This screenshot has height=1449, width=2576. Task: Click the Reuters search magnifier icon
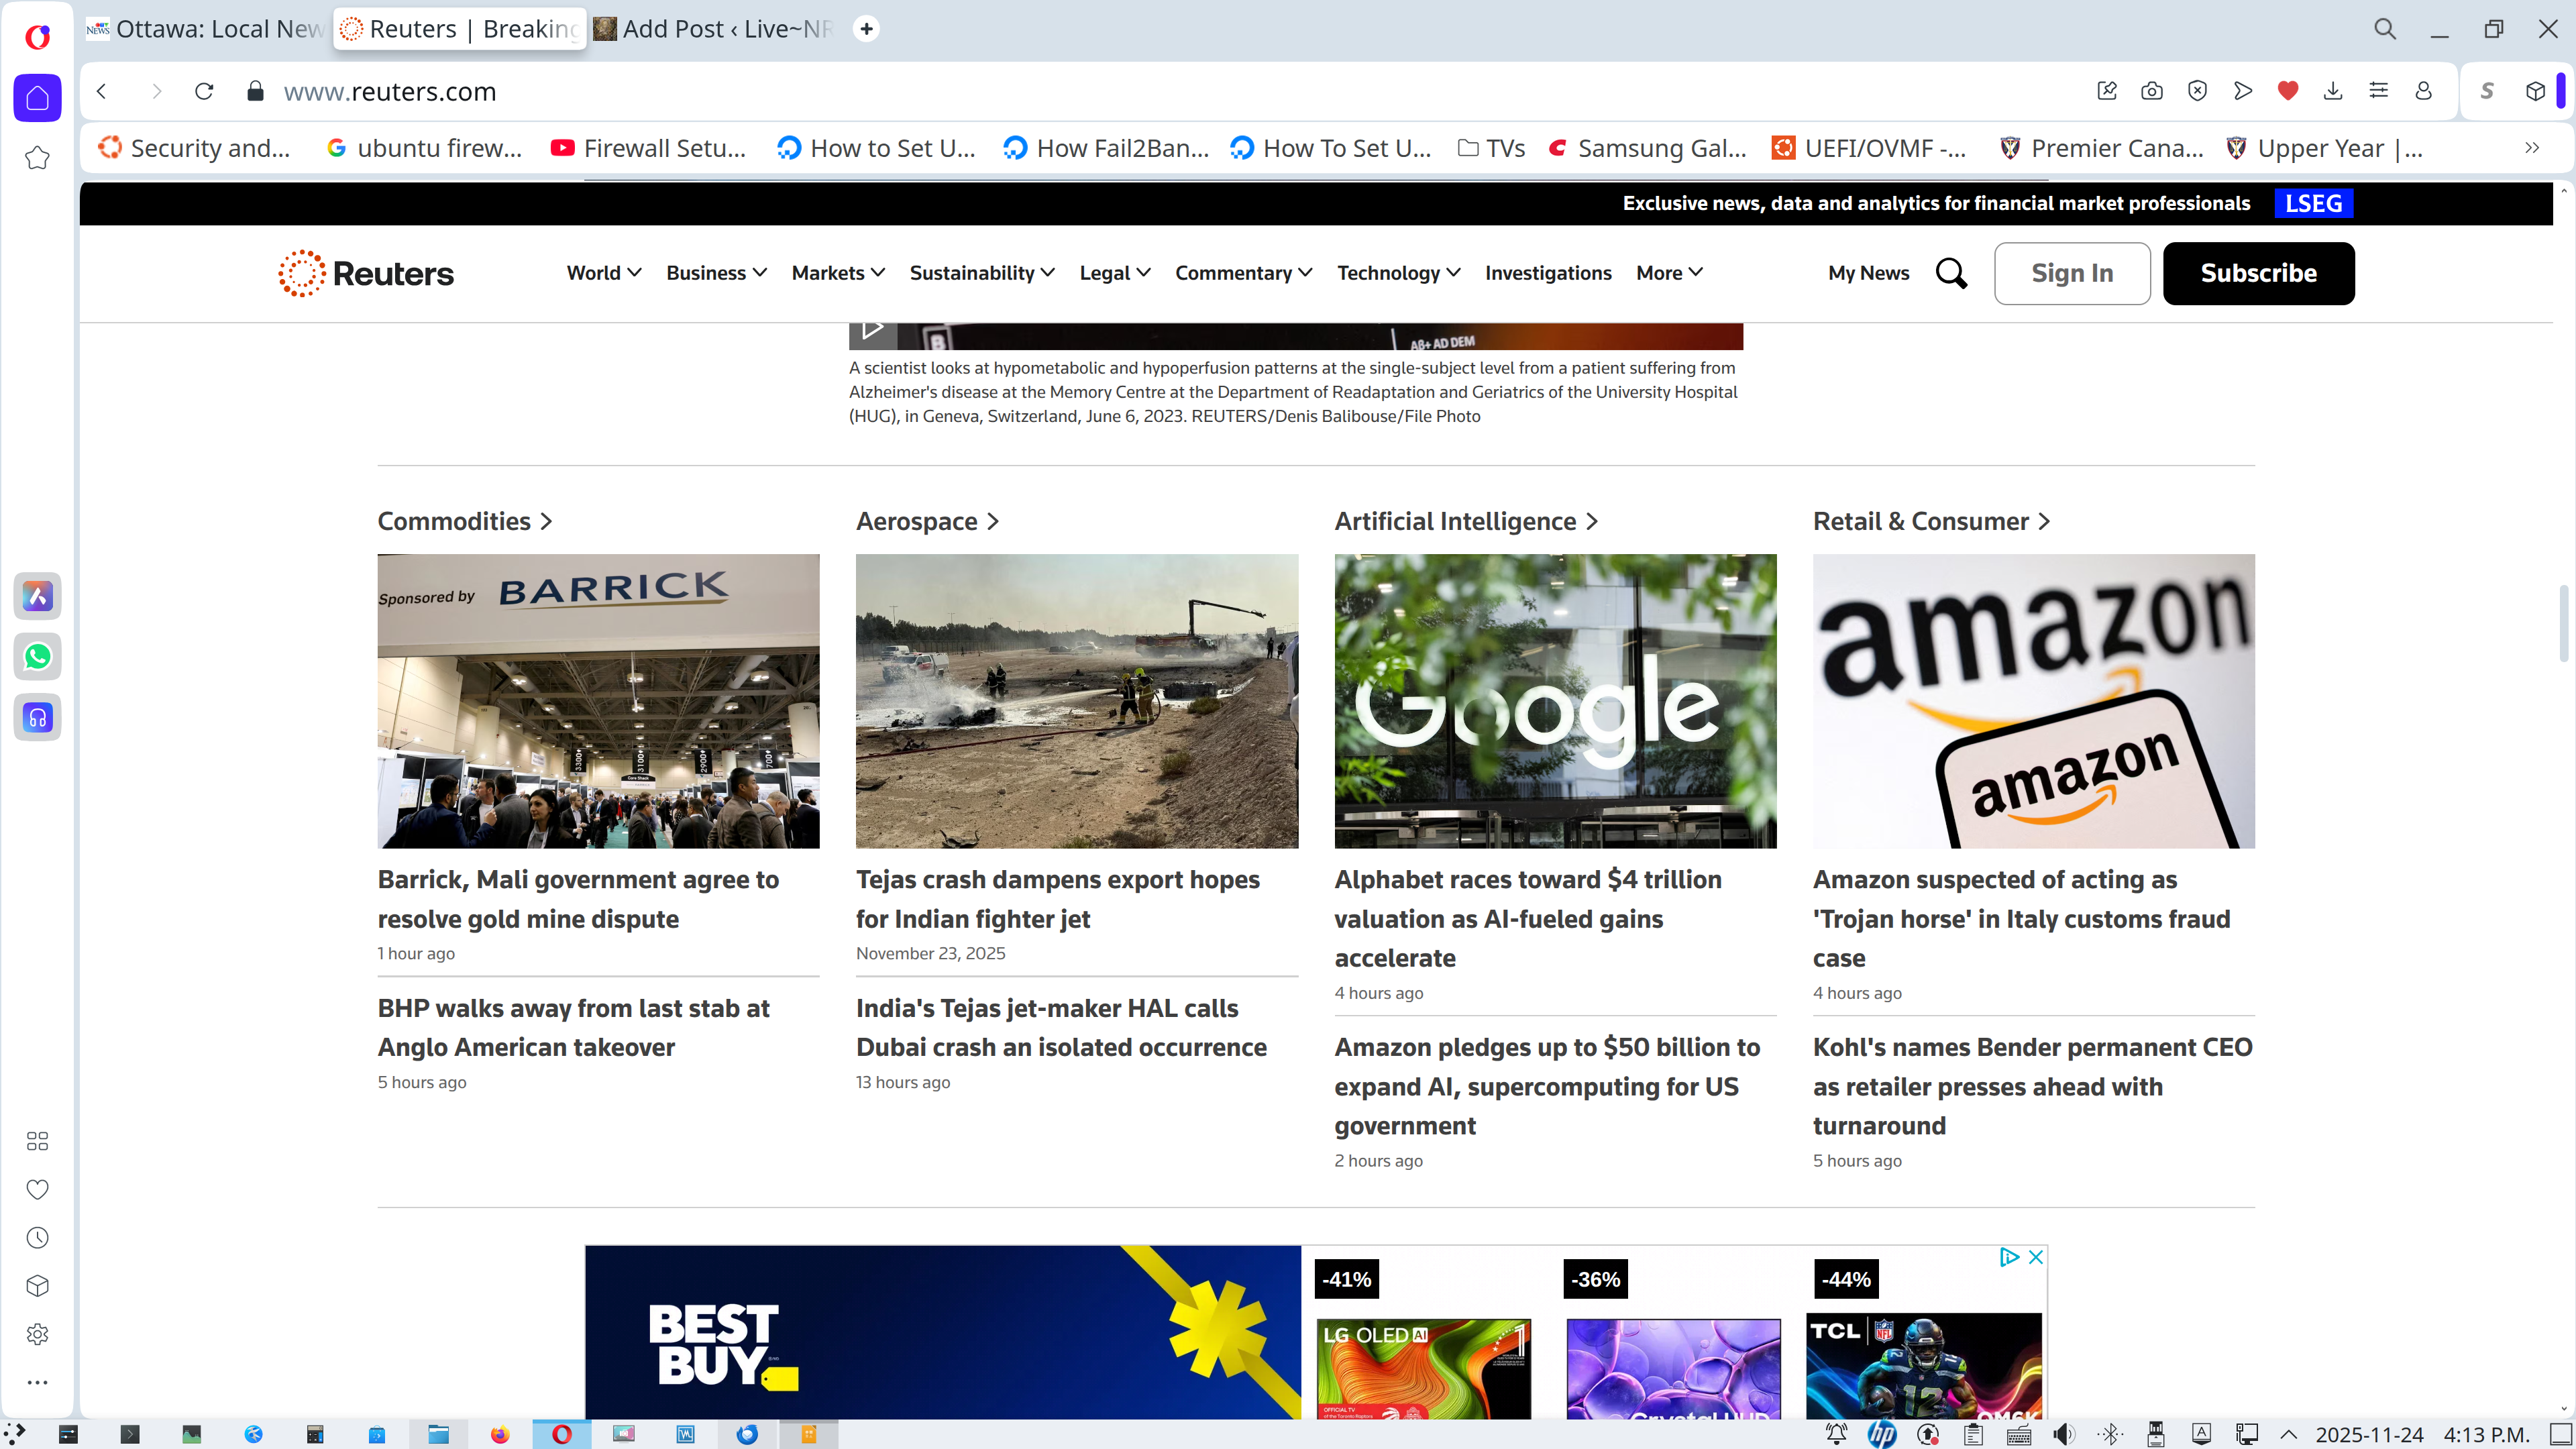click(1950, 273)
